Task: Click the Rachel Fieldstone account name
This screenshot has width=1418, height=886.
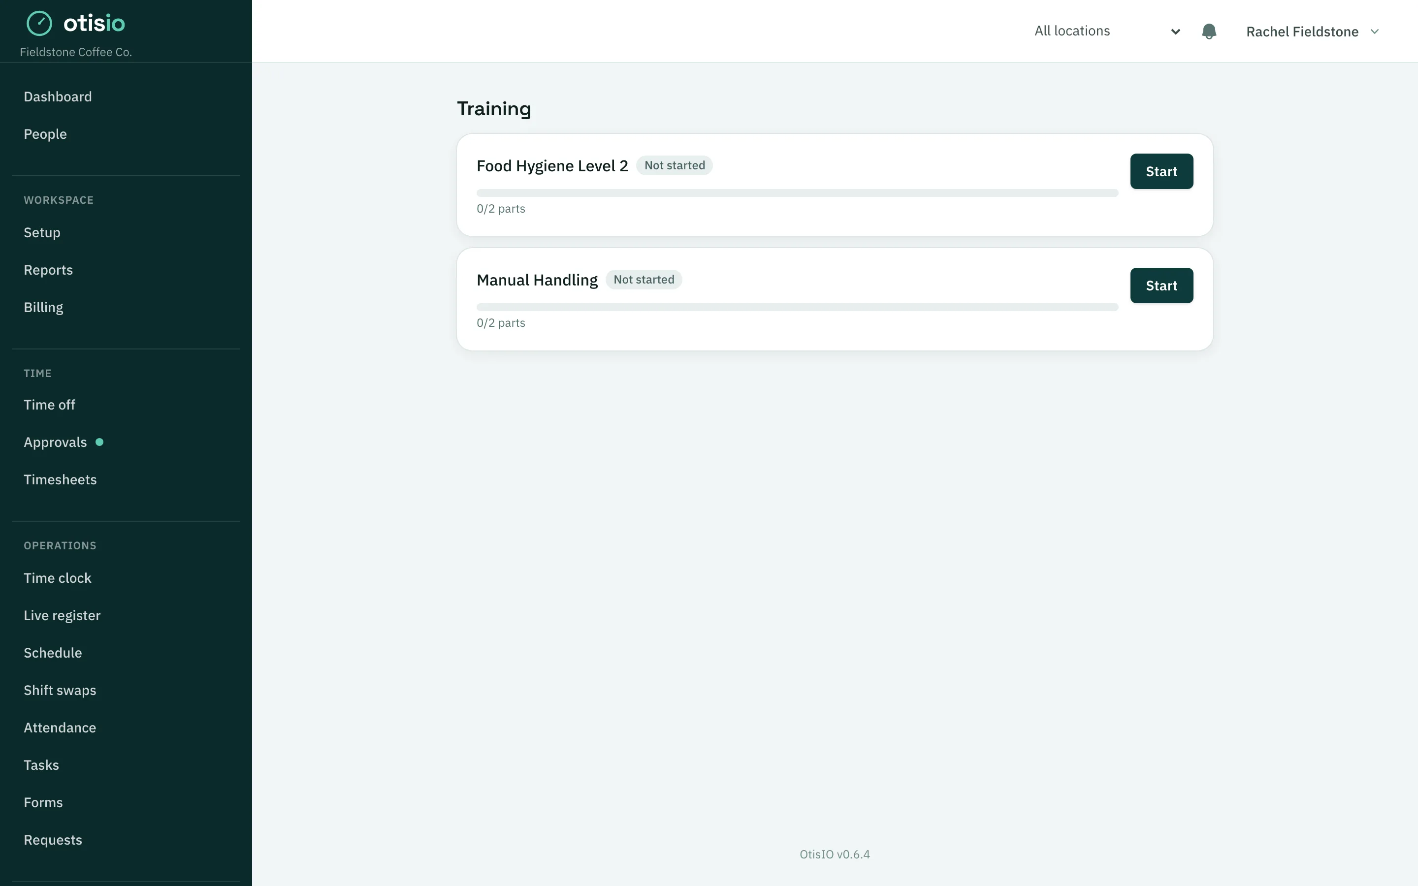Action: [1302, 32]
